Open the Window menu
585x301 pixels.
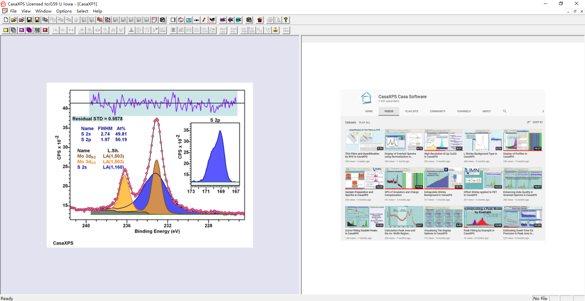(43, 11)
